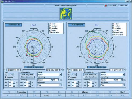Viewport: 132px width, 99px height.
Task: Click the yellow-blue company logo image
Action: point(66,14)
